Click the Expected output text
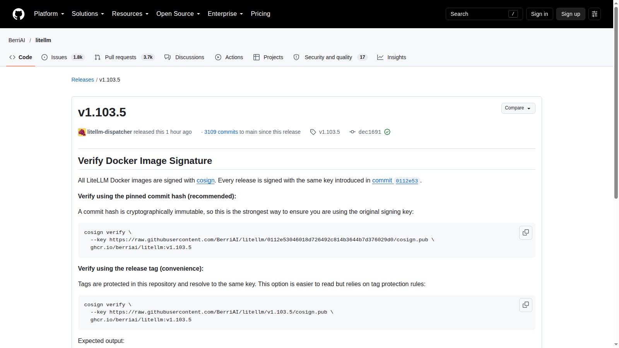This screenshot has height=348, width=619. pyautogui.click(x=101, y=341)
